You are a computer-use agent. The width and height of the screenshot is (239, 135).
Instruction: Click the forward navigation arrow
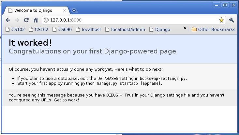click(17, 20)
